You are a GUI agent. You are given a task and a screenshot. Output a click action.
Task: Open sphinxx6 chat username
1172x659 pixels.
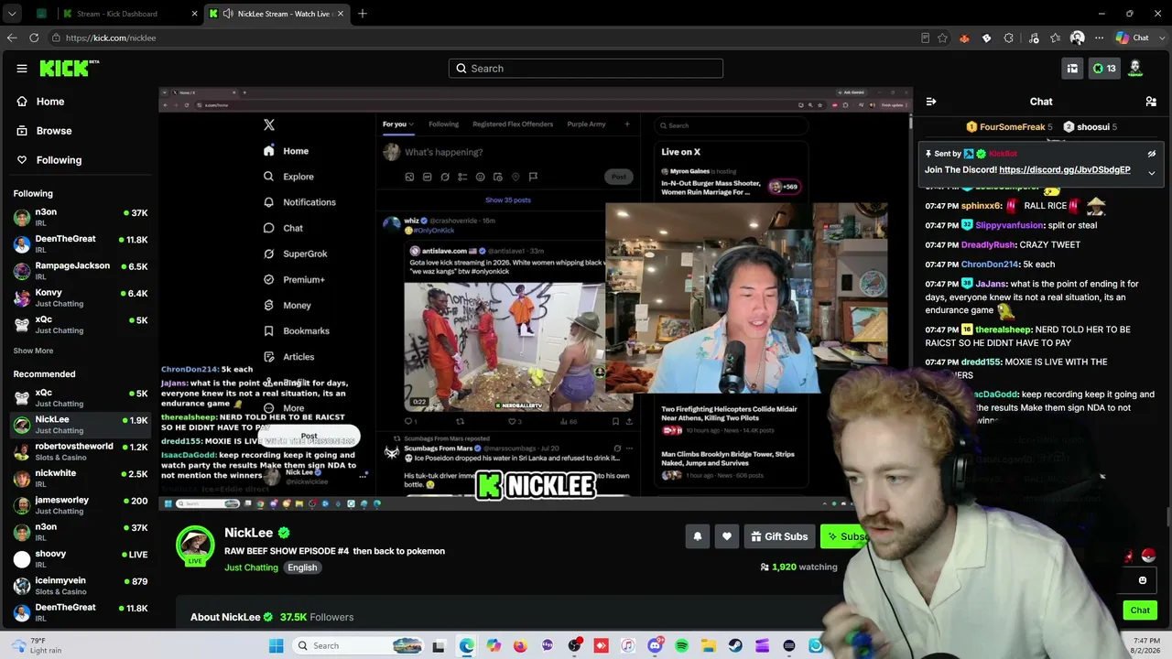[x=982, y=206]
